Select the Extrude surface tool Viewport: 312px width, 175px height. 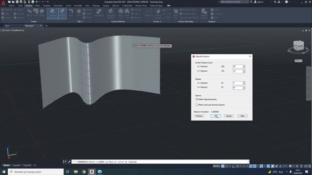coord(19,14)
